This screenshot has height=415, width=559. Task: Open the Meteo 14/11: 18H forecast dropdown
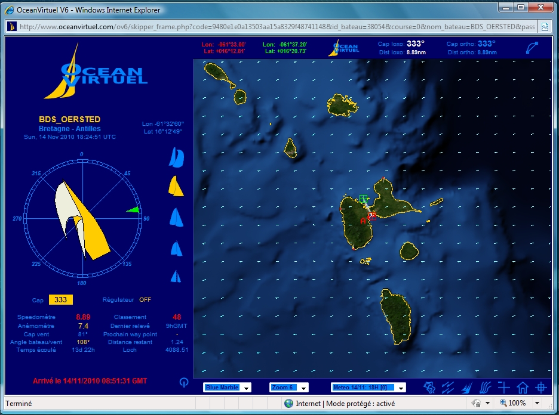click(368, 388)
